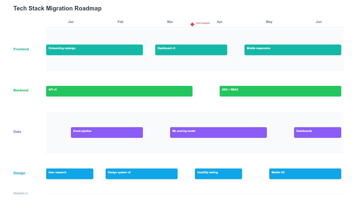The width and height of the screenshot is (357, 201).
Task: Click the v3.0 Launch milestone diamond
Action: [192, 24]
